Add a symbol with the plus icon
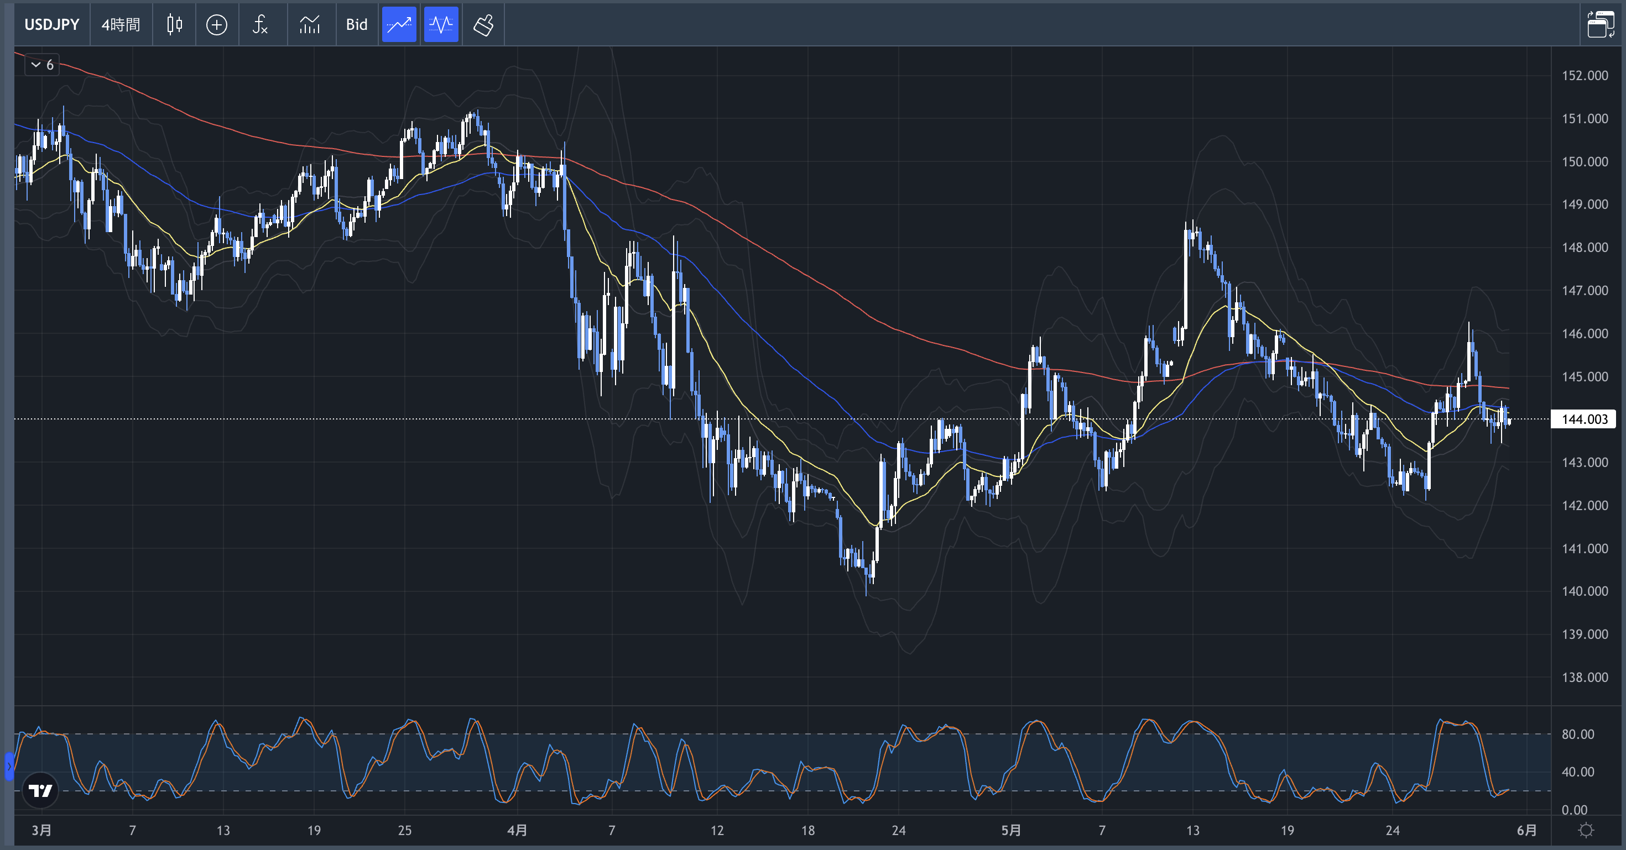This screenshot has width=1626, height=850. coord(216,24)
